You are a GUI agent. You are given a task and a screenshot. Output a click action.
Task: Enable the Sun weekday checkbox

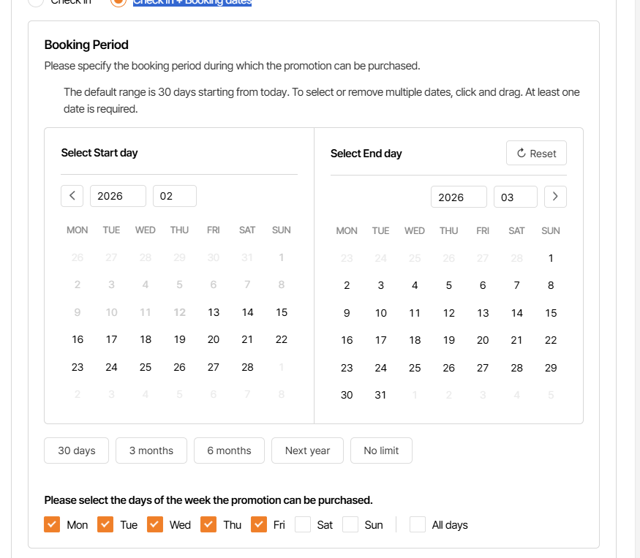pyautogui.click(x=350, y=524)
